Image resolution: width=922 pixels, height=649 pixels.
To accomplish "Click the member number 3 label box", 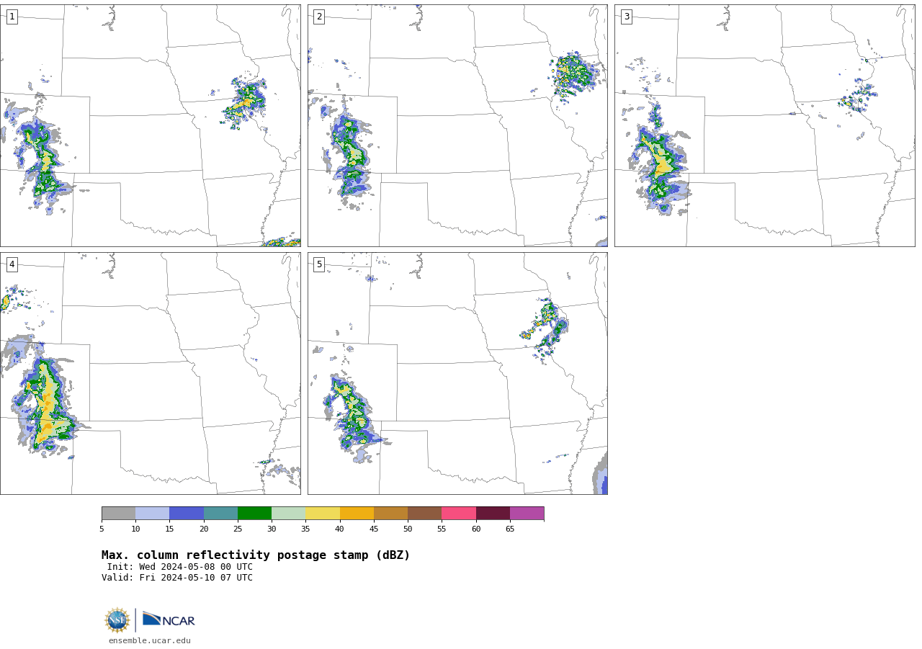I will (x=626, y=17).
